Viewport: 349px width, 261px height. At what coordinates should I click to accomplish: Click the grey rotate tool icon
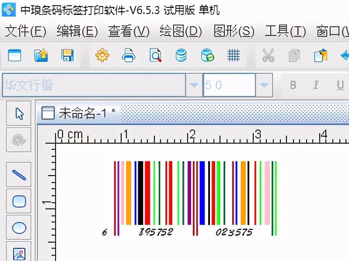click(x=19, y=140)
